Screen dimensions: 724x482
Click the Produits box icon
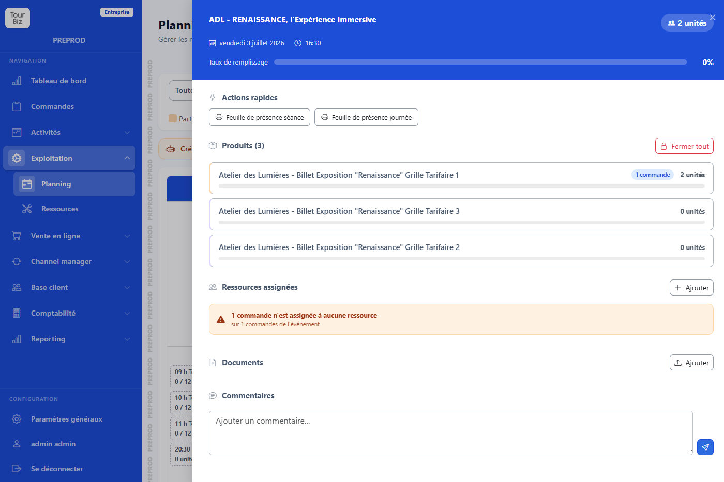[213, 146]
